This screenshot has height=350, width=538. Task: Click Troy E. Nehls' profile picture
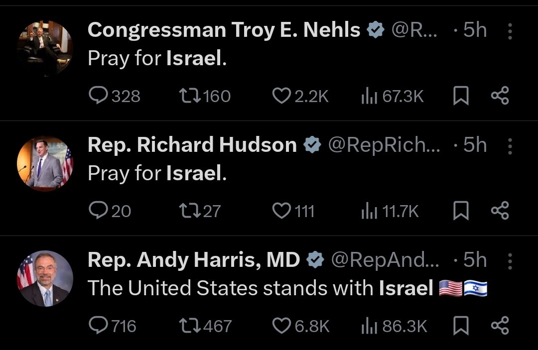pos(45,48)
